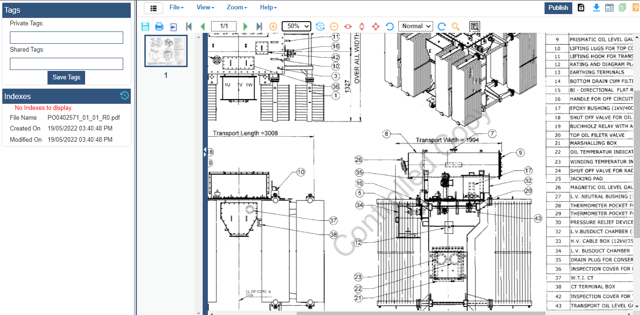Image resolution: width=640 pixels, height=315 pixels.
Task: Click the calendar icon in top bar
Action: 609,8
